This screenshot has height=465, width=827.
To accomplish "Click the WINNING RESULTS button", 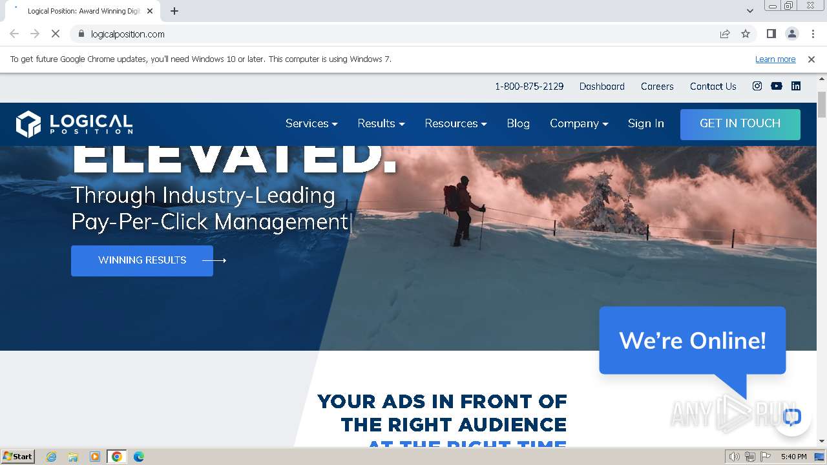I will tap(142, 260).
